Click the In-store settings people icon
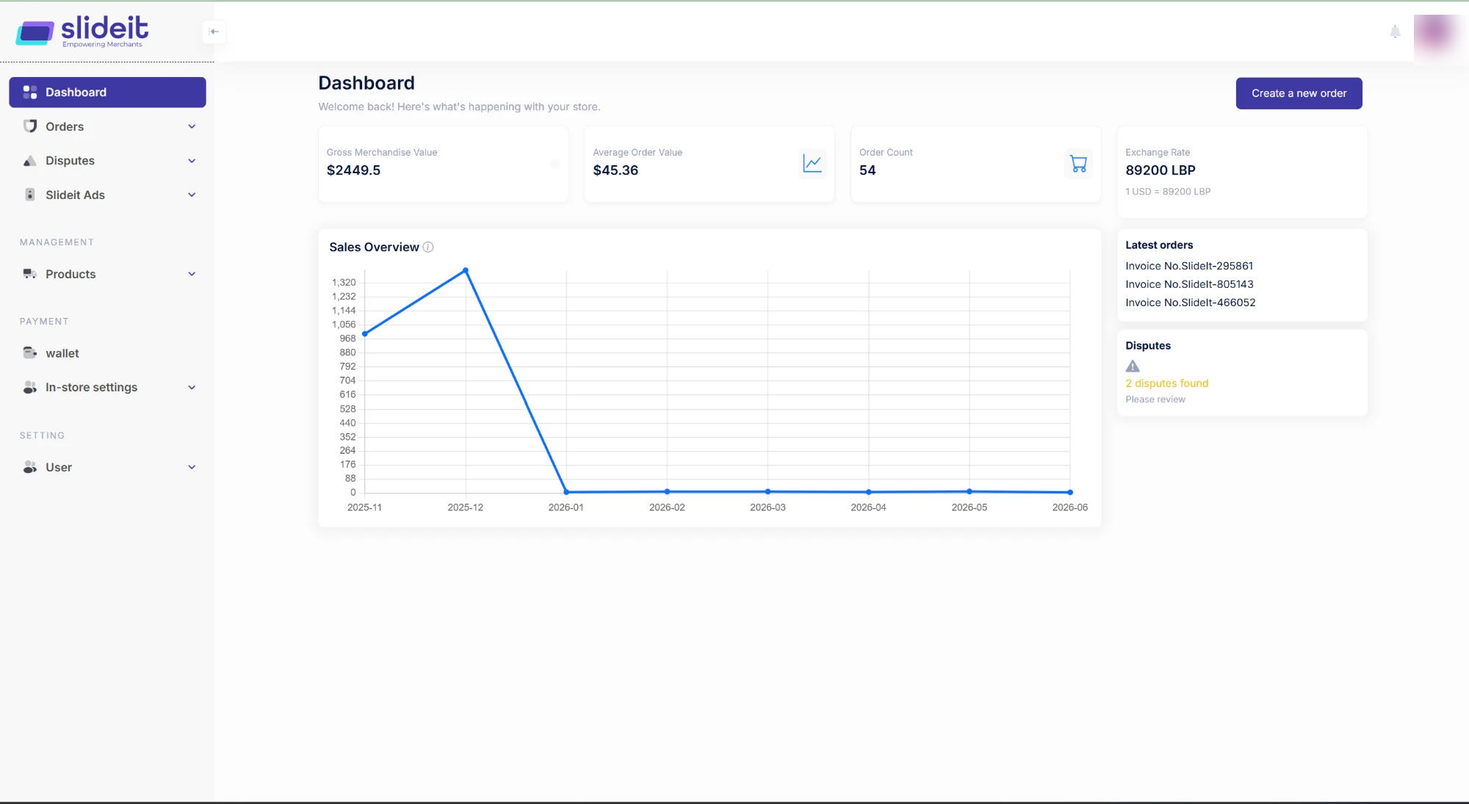Screen dimensions: 1469x804 coord(30,387)
